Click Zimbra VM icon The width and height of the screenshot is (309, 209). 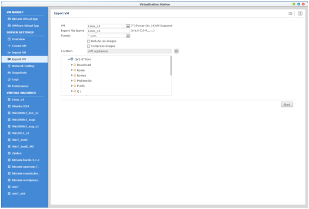[9, 153]
